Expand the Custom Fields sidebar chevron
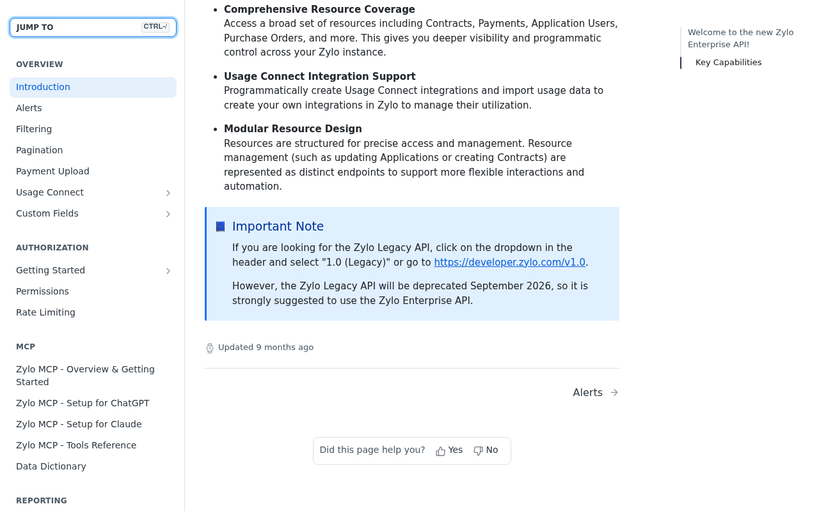This screenshot has width=819, height=511. pyautogui.click(x=168, y=214)
